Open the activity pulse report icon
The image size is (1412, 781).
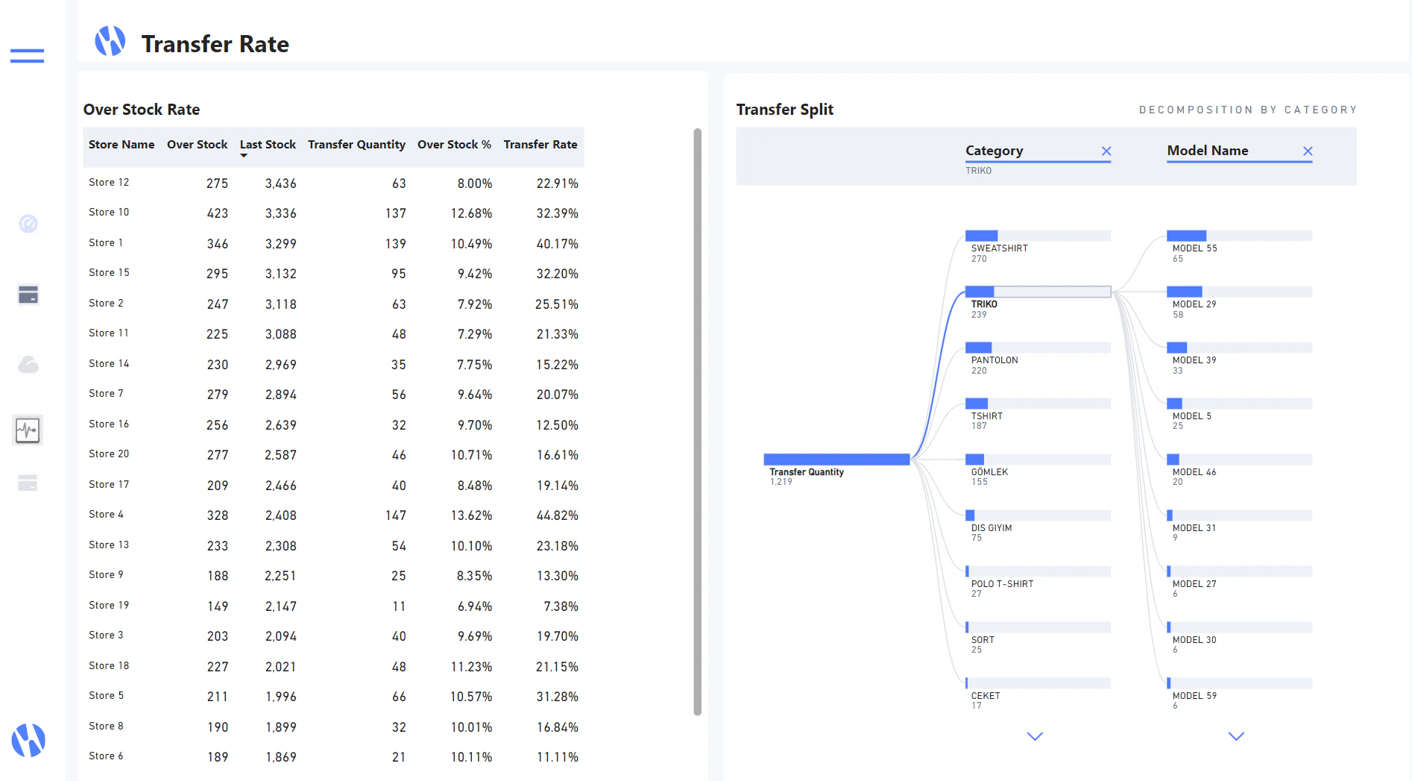coord(28,430)
